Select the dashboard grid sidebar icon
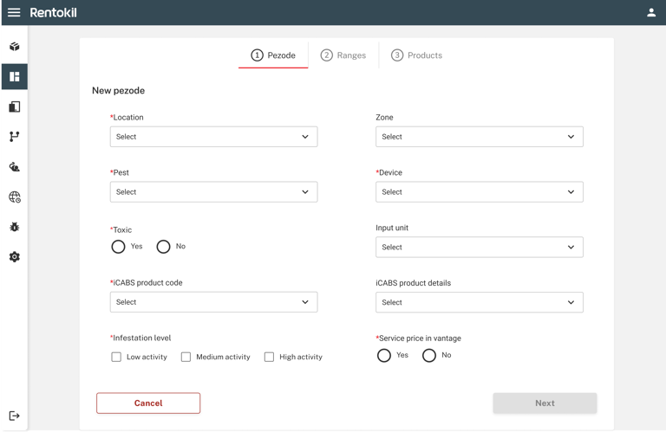Screen dimensions: 666x432 tap(15, 77)
